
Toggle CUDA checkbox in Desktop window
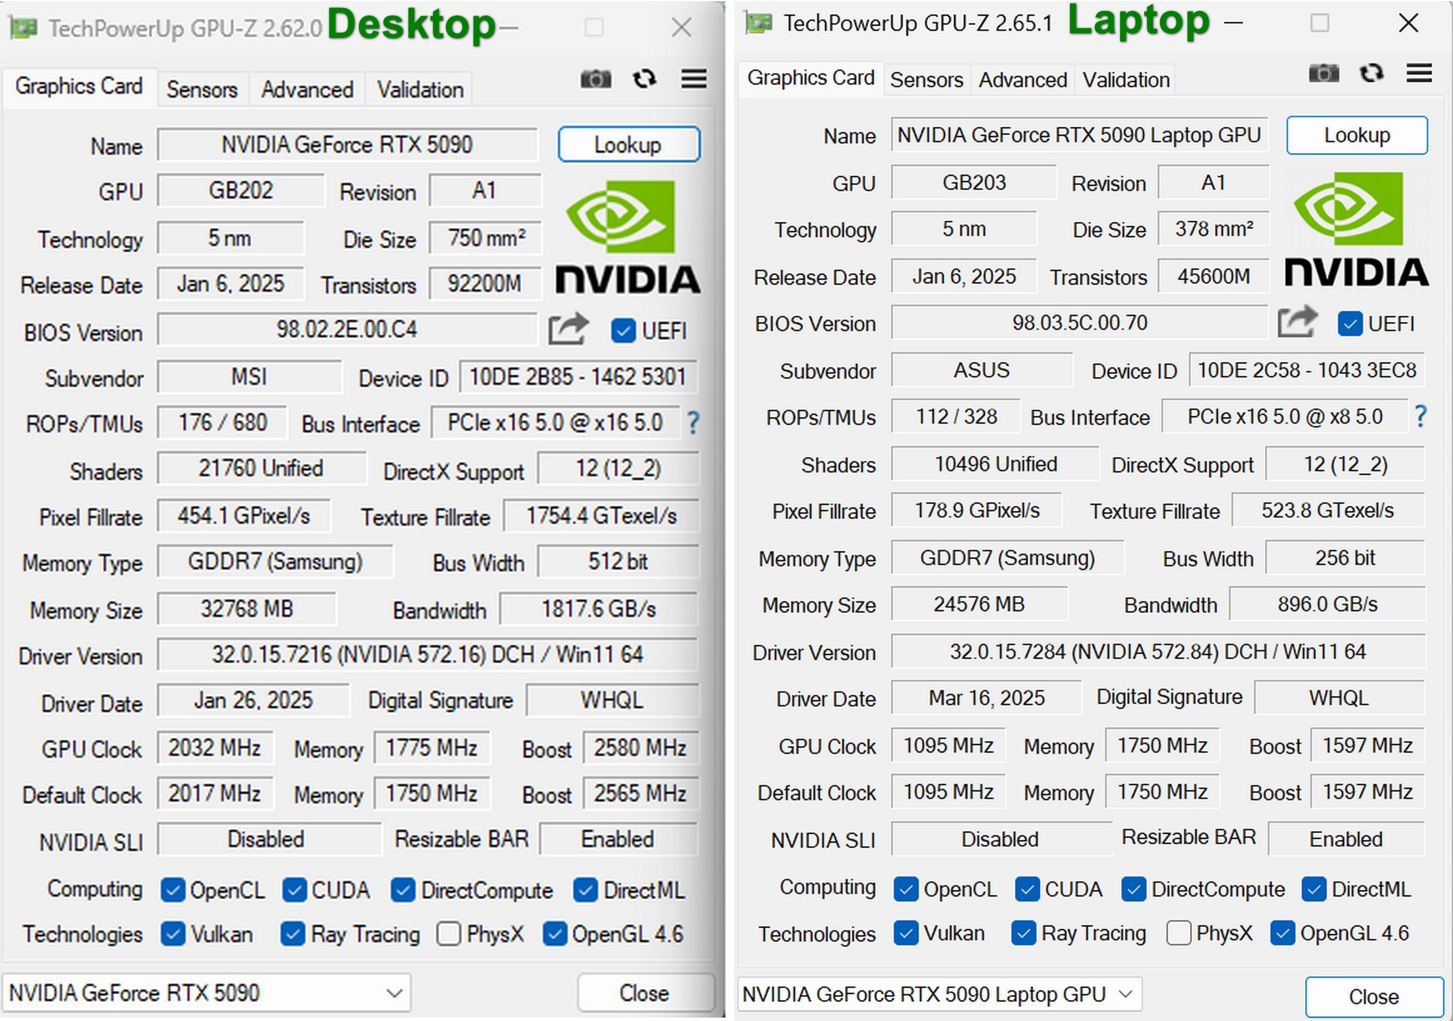coord(294,890)
